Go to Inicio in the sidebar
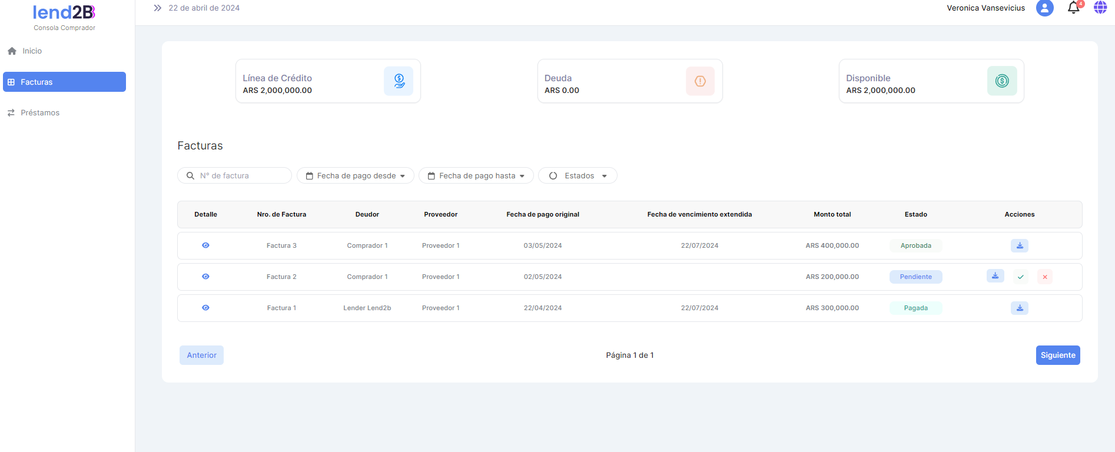This screenshot has height=452, width=1115. pyautogui.click(x=32, y=51)
